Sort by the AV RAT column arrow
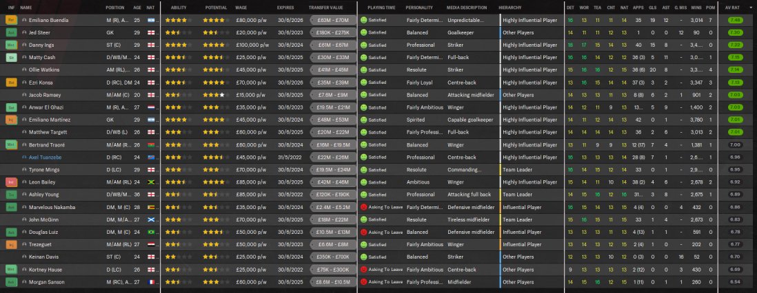757x293 pixels. (751, 8)
